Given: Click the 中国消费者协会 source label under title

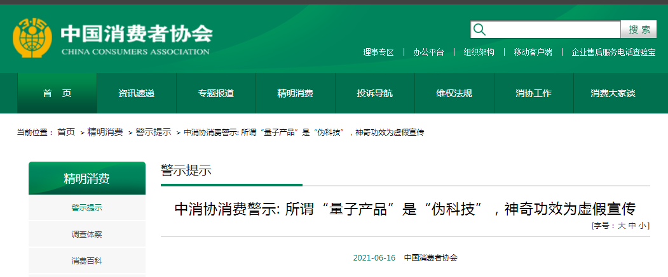Looking at the screenshot, I should [x=431, y=257].
